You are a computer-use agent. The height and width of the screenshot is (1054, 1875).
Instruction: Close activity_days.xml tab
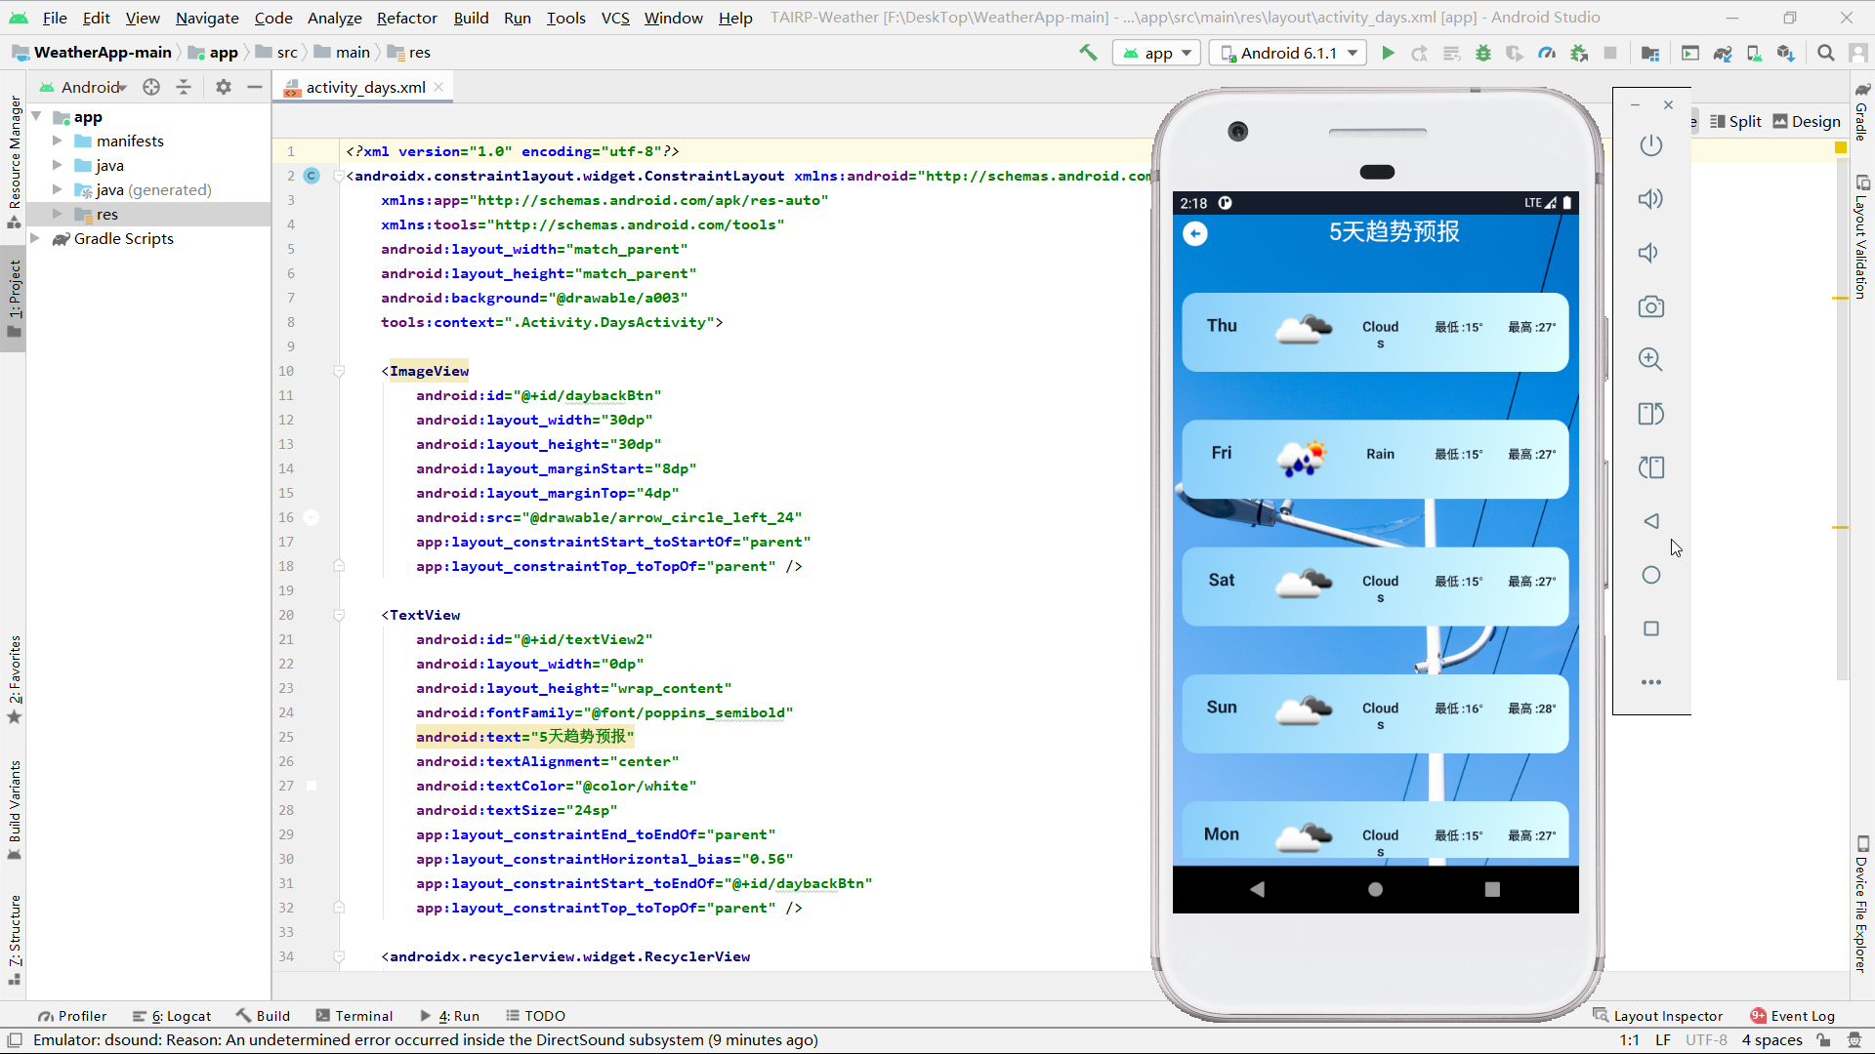click(439, 87)
